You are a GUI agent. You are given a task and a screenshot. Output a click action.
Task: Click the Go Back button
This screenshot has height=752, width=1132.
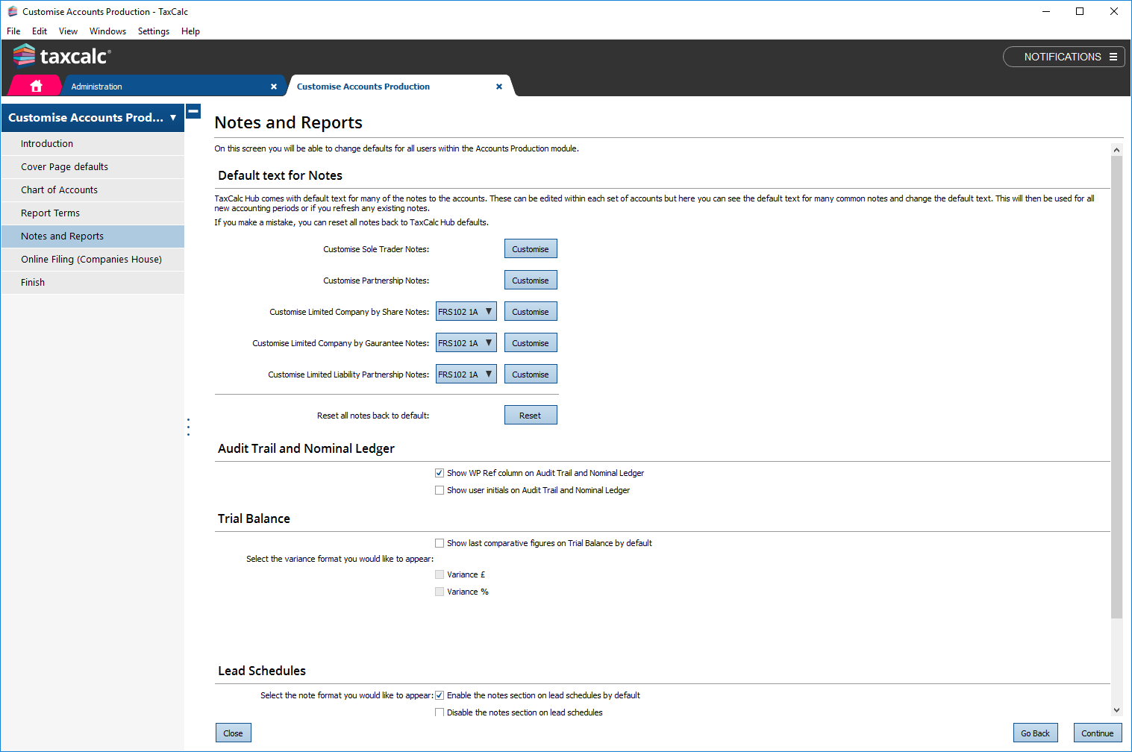tap(1035, 733)
